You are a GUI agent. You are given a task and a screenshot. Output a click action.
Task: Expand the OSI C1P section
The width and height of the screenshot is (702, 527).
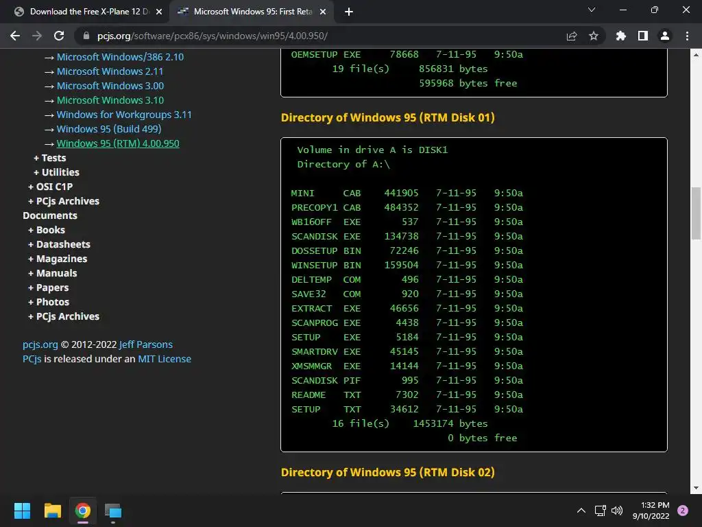50,187
